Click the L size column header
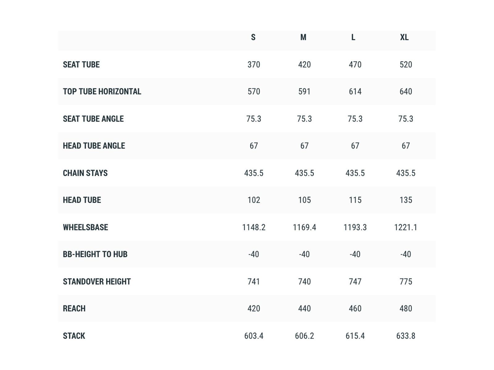This screenshot has height=370, width=494. [353, 37]
